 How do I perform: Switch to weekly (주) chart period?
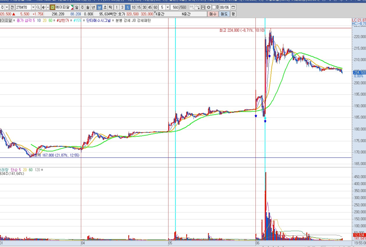82,7
